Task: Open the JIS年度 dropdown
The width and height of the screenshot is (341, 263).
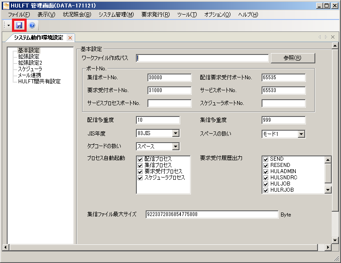Action: (175, 133)
